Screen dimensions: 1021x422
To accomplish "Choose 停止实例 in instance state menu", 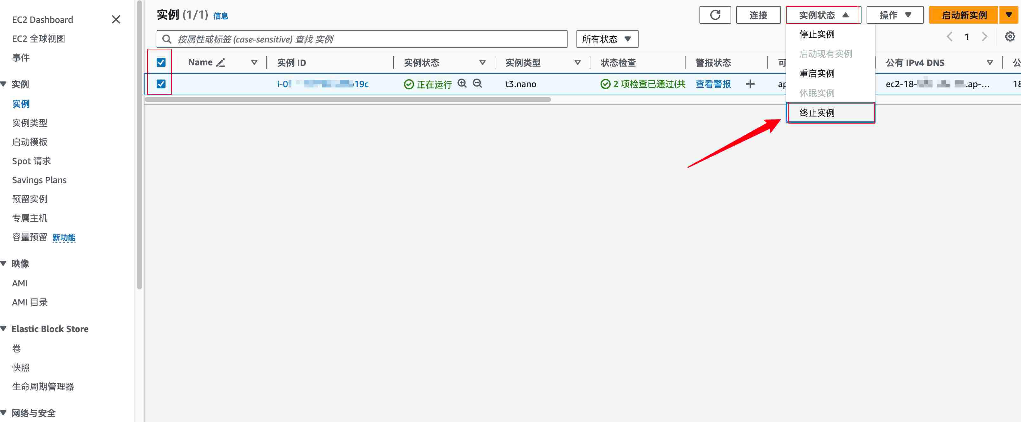I will pos(817,35).
